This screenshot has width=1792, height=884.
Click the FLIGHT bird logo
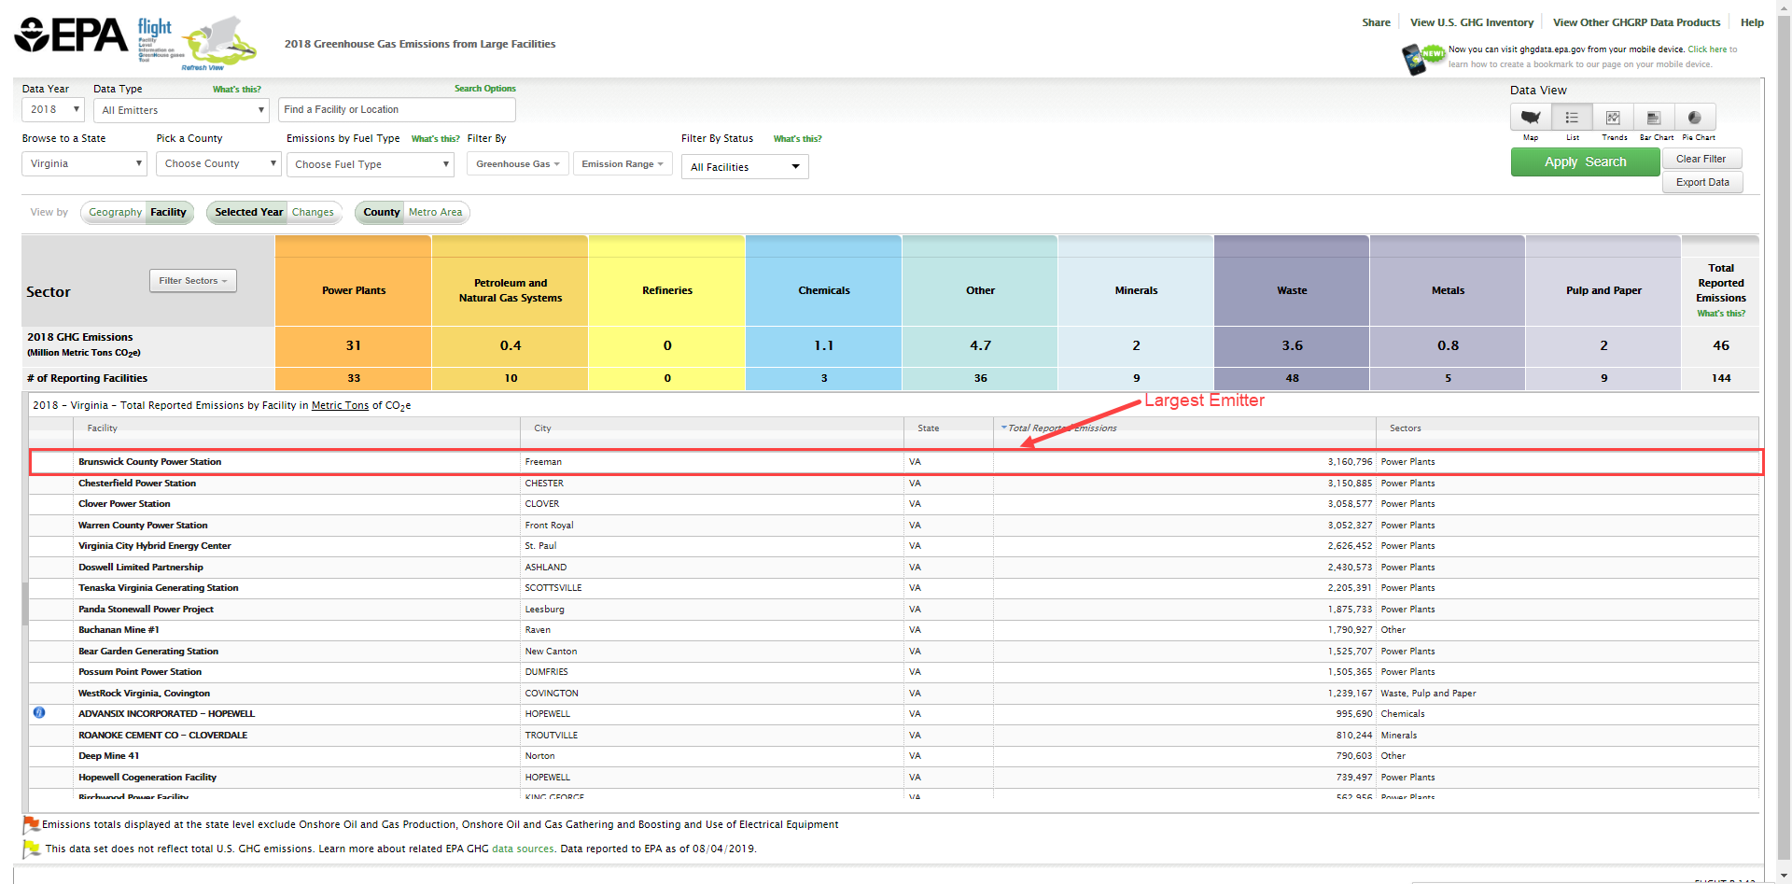[x=220, y=42]
